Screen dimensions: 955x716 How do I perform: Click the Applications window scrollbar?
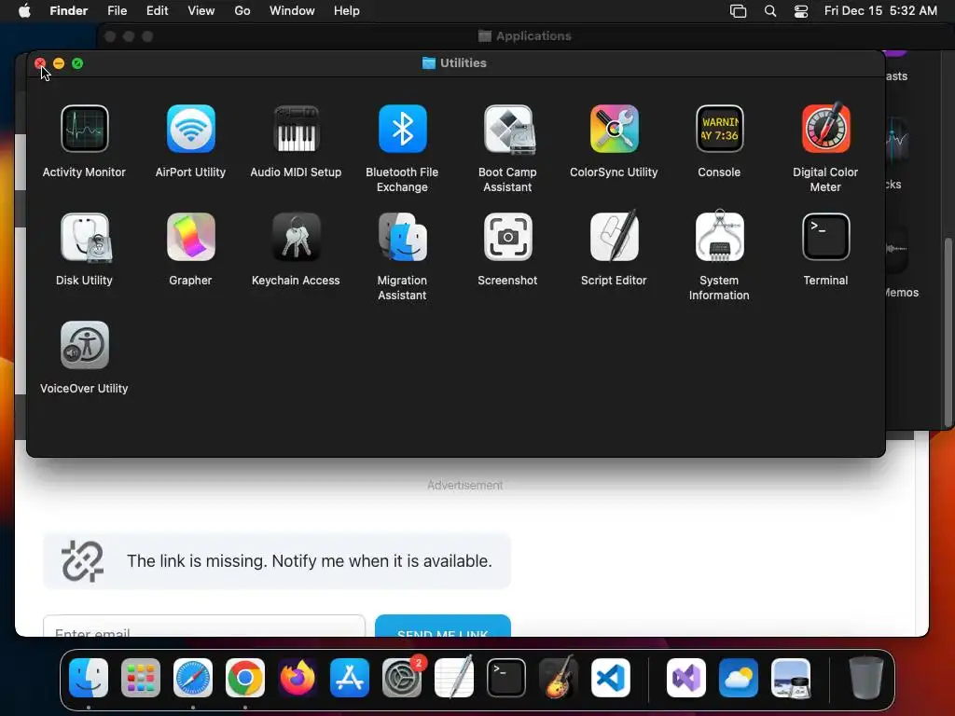point(948,332)
